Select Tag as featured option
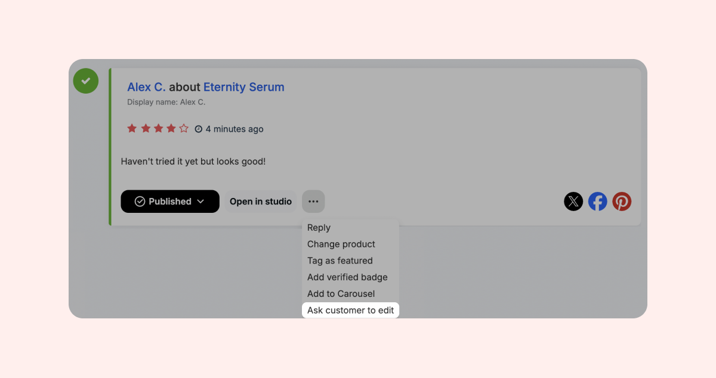Screen dimensions: 716x378 350,261
